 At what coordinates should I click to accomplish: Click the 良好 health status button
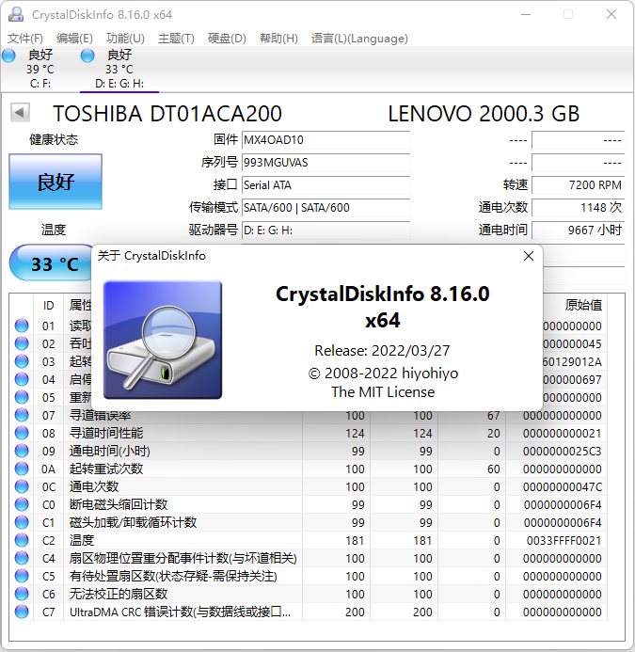point(56,182)
